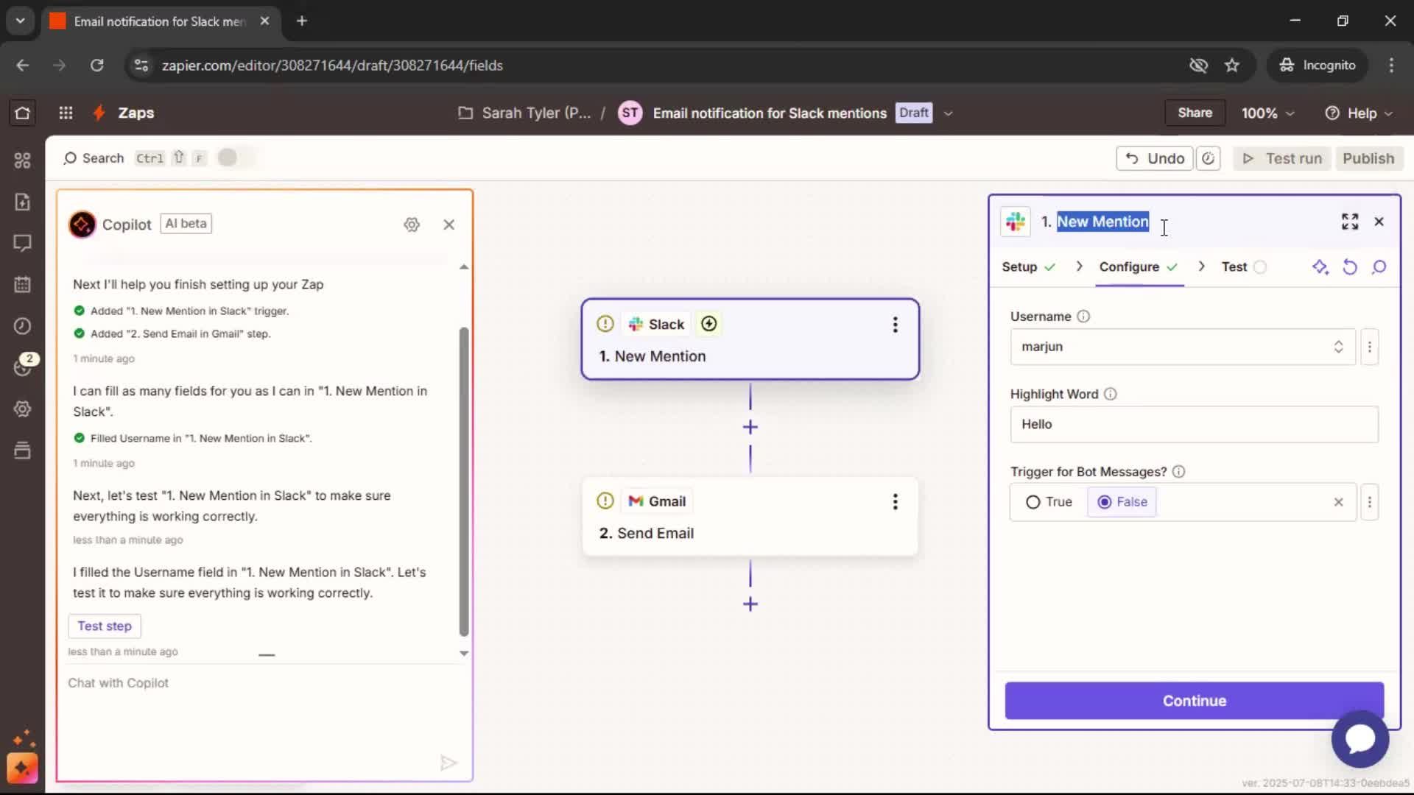
Task: Open the Gmail step three-dot menu
Action: [896, 502]
